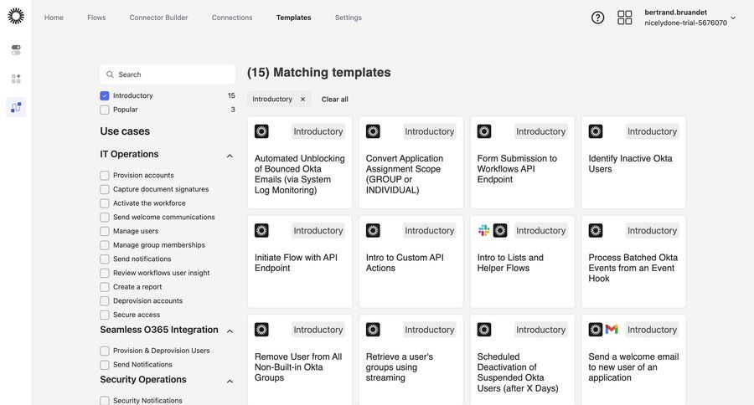Click the Search templates input field

168,74
